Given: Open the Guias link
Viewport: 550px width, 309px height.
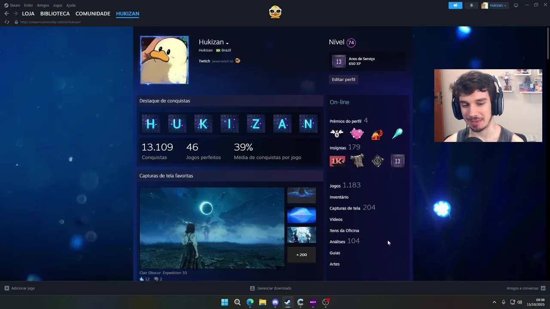Looking at the screenshot, I should click(x=335, y=253).
